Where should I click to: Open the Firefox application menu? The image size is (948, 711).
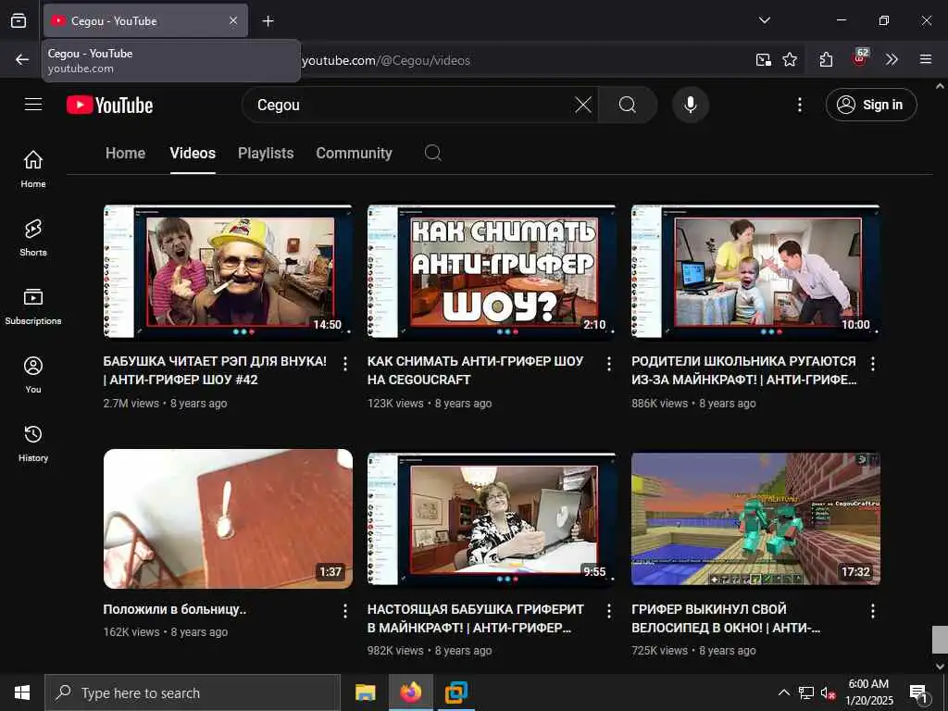[x=926, y=59]
